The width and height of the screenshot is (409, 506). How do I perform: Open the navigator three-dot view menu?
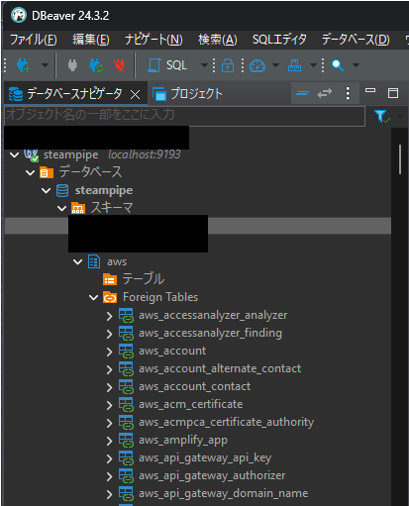(348, 93)
